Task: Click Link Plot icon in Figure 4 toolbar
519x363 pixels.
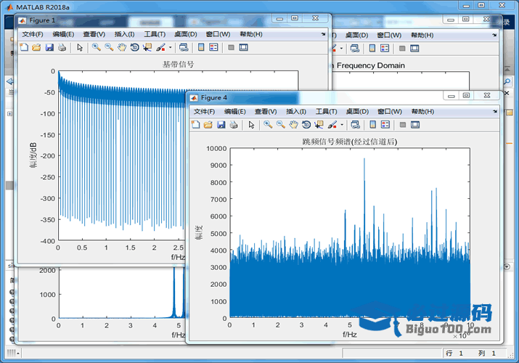Action: (x=356, y=125)
